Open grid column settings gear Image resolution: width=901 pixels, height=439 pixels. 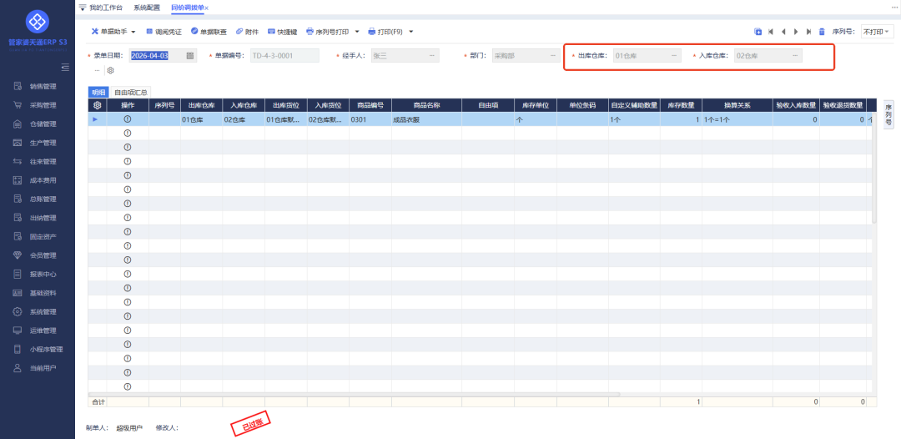coord(97,105)
